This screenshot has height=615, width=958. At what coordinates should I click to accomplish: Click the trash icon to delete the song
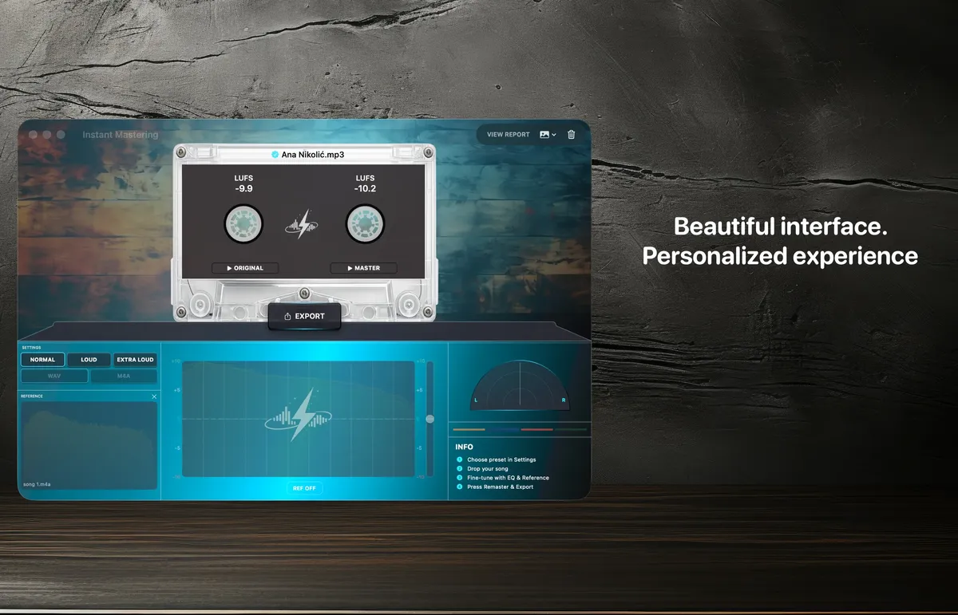pyautogui.click(x=571, y=134)
